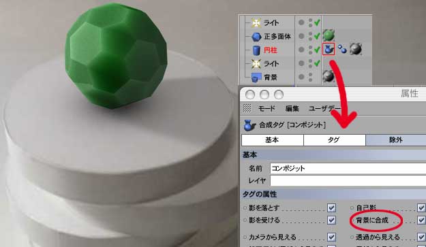Click the レイヤ label
This screenshot has height=247, width=426.
(x=257, y=180)
